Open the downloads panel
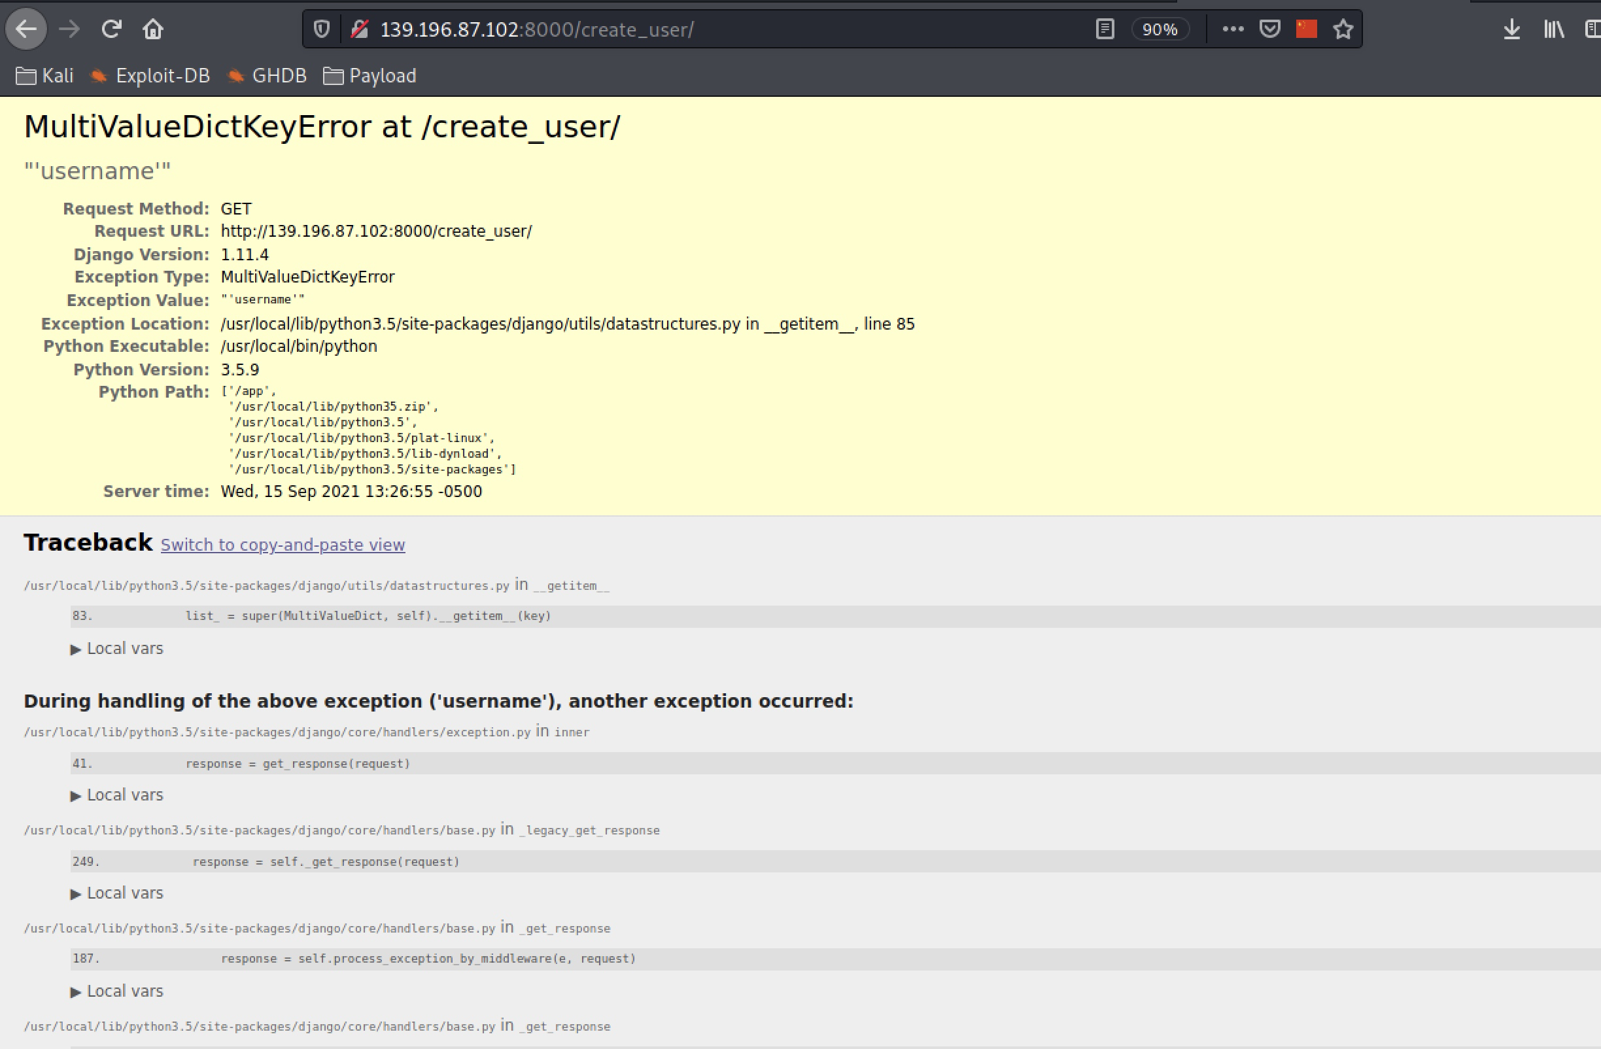 point(1511,29)
